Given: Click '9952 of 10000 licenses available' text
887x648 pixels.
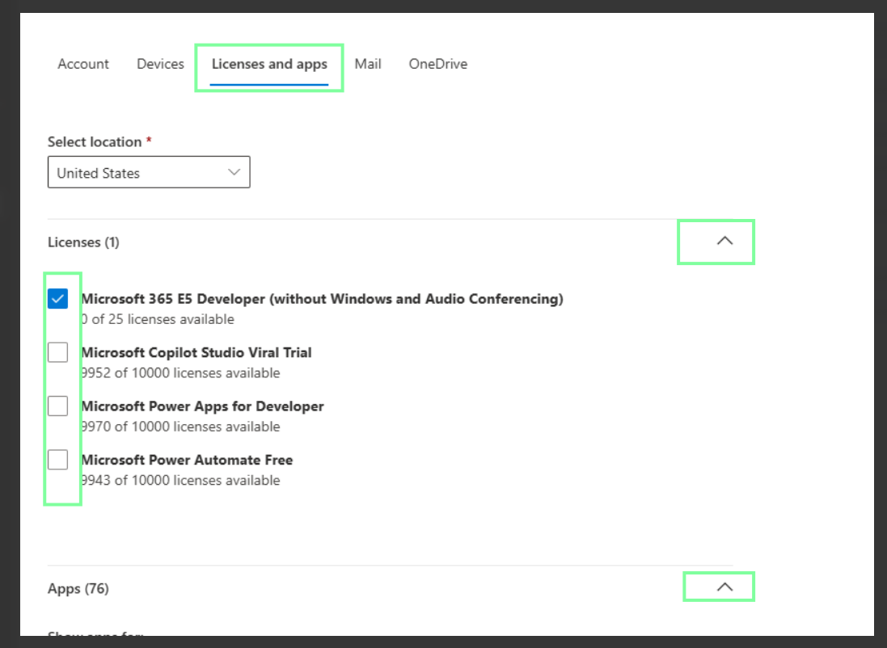Looking at the screenshot, I should click(180, 373).
